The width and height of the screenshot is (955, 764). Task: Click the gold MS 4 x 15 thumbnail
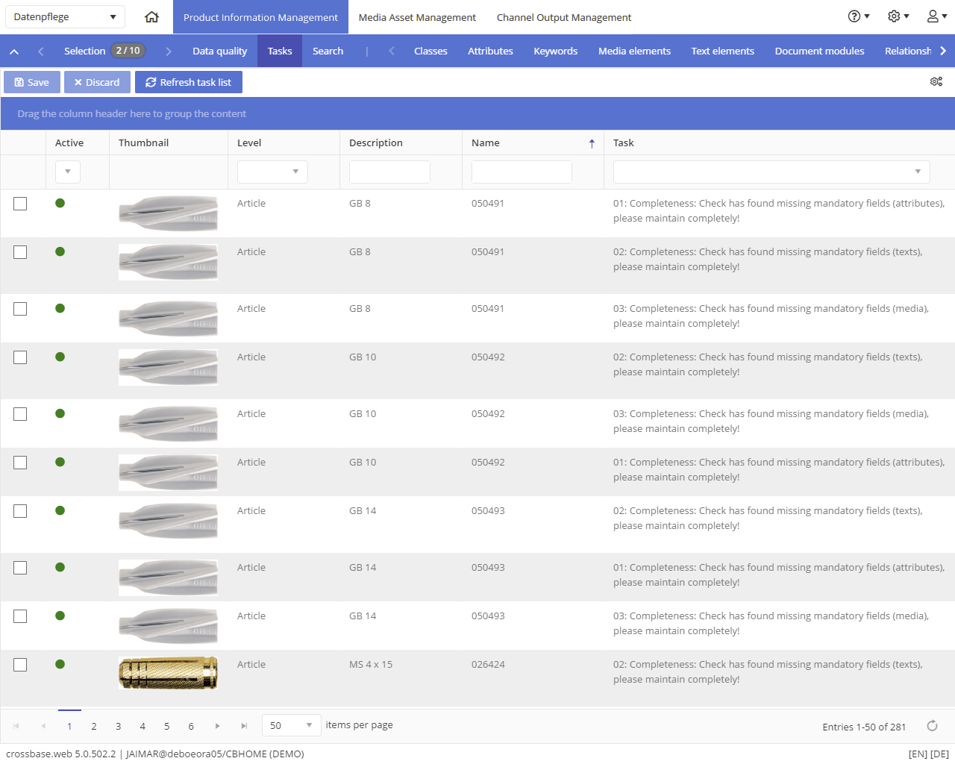(169, 673)
